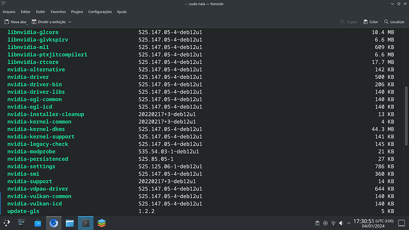409x230 pixels.
Task: Click nvidia-driver package name
Action: pos(28,77)
